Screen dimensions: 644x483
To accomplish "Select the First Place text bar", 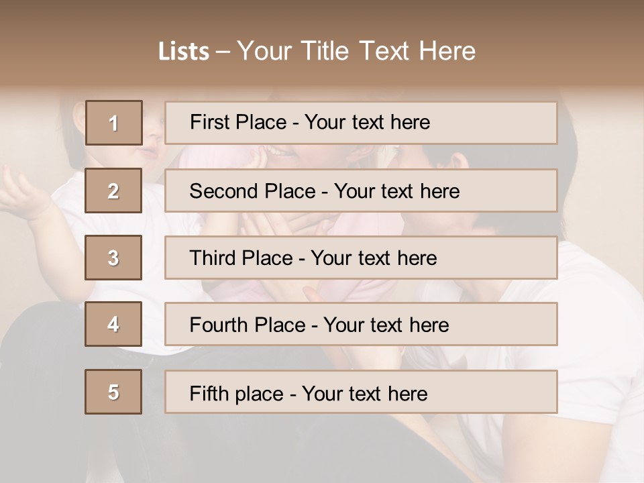I will point(361,123).
